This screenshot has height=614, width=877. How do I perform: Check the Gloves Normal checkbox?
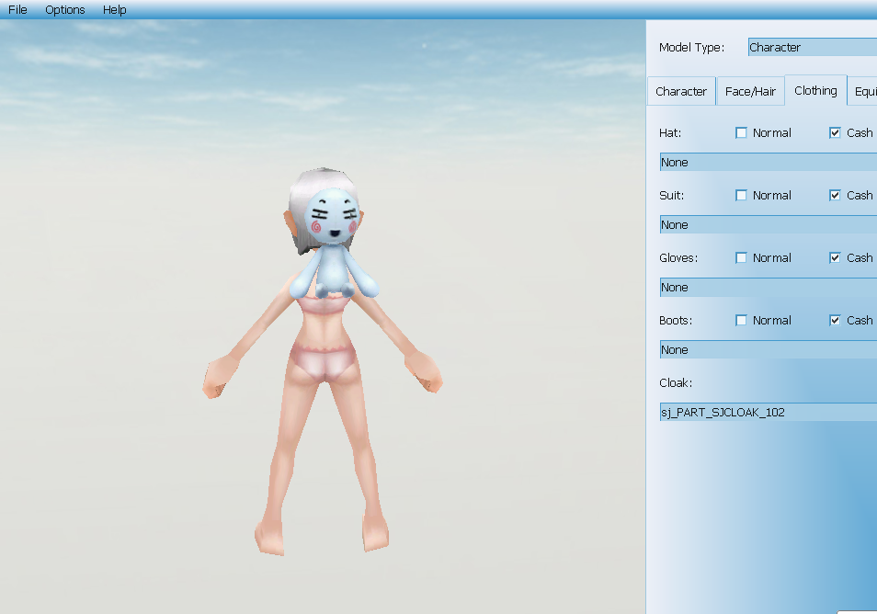pos(742,258)
